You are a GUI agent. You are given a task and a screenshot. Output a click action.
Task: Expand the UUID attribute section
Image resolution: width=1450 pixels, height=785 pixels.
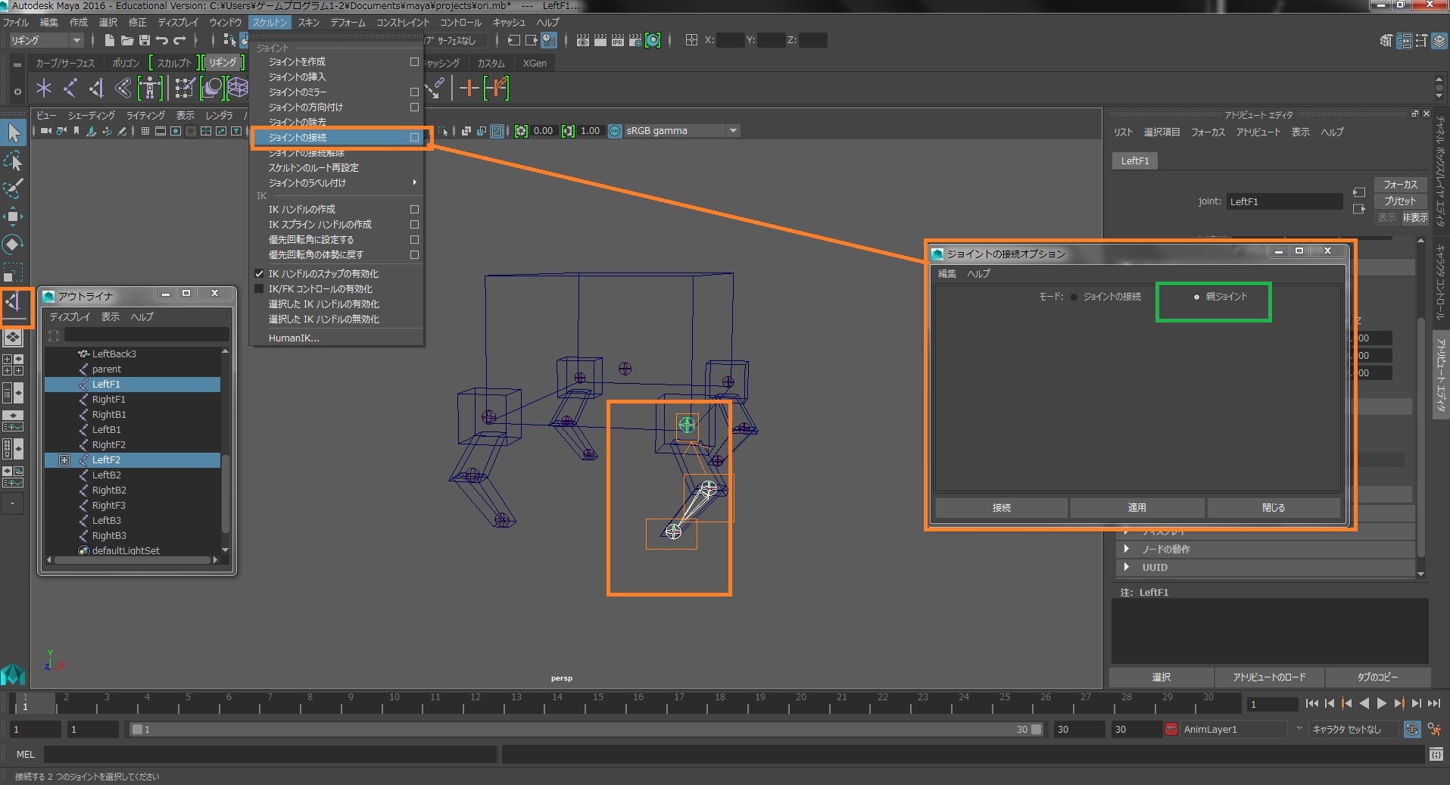pos(1127,567)
